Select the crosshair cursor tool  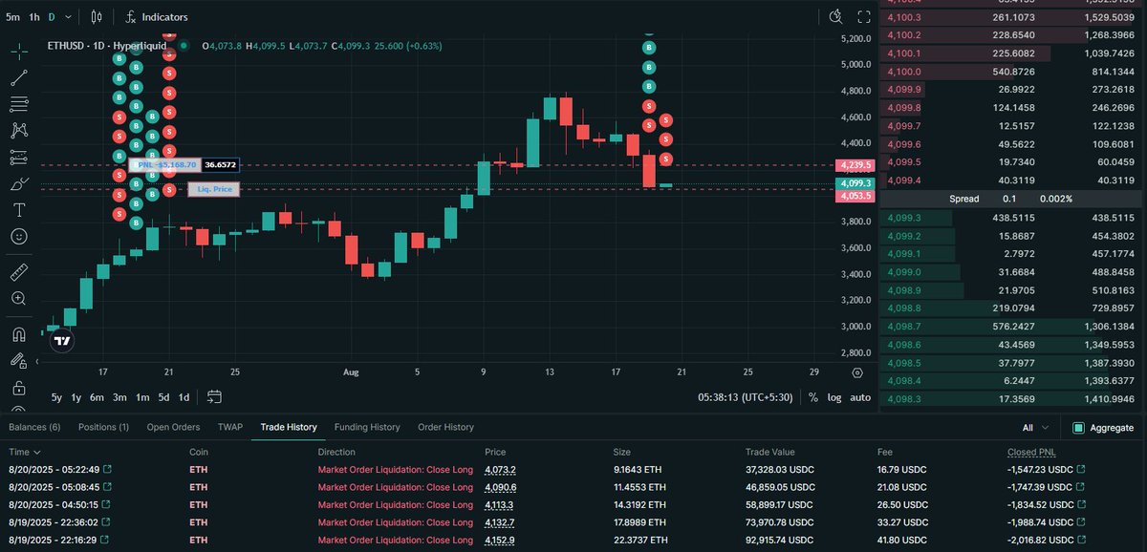19,52
